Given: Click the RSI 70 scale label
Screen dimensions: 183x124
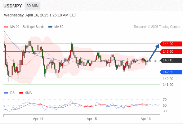Looking at the screenshot, I should (x=165, y=100).
